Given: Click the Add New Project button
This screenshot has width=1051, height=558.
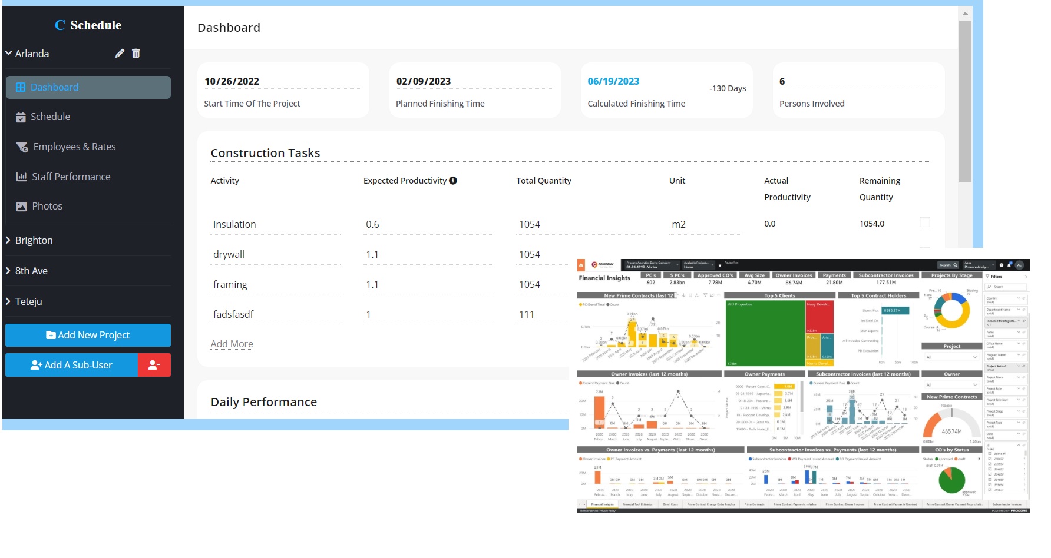Looking at the screenshot, I should 88,335.
